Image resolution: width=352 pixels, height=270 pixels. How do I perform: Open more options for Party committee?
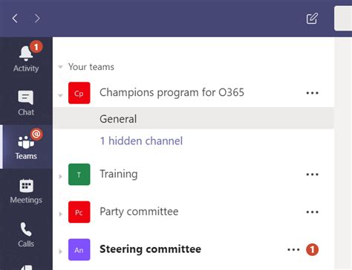(312, 212)
